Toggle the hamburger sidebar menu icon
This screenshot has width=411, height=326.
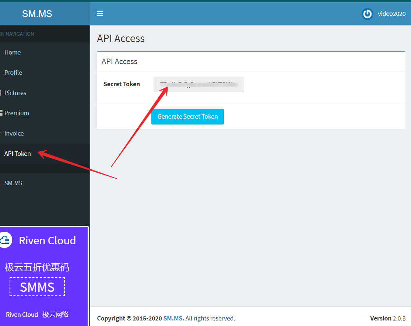click(x=99, y=13)
